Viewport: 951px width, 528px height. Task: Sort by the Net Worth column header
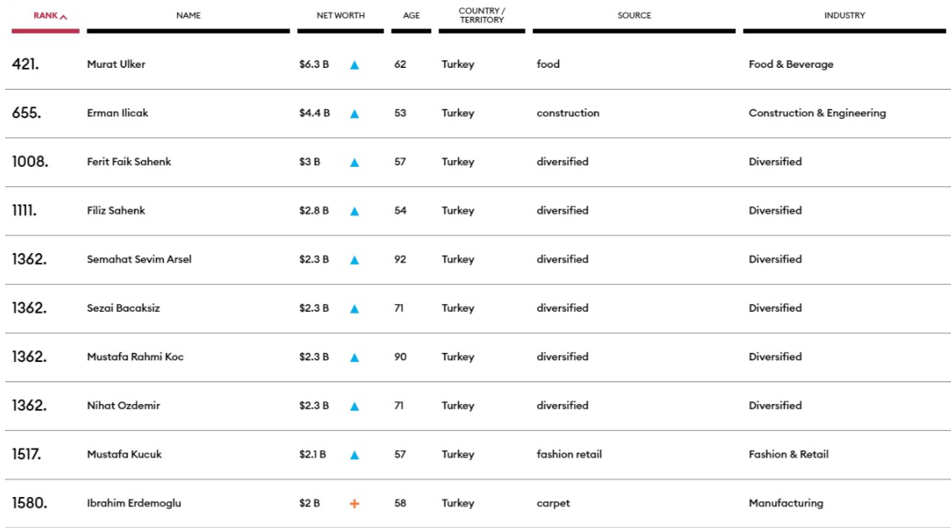tap(340, 16)
